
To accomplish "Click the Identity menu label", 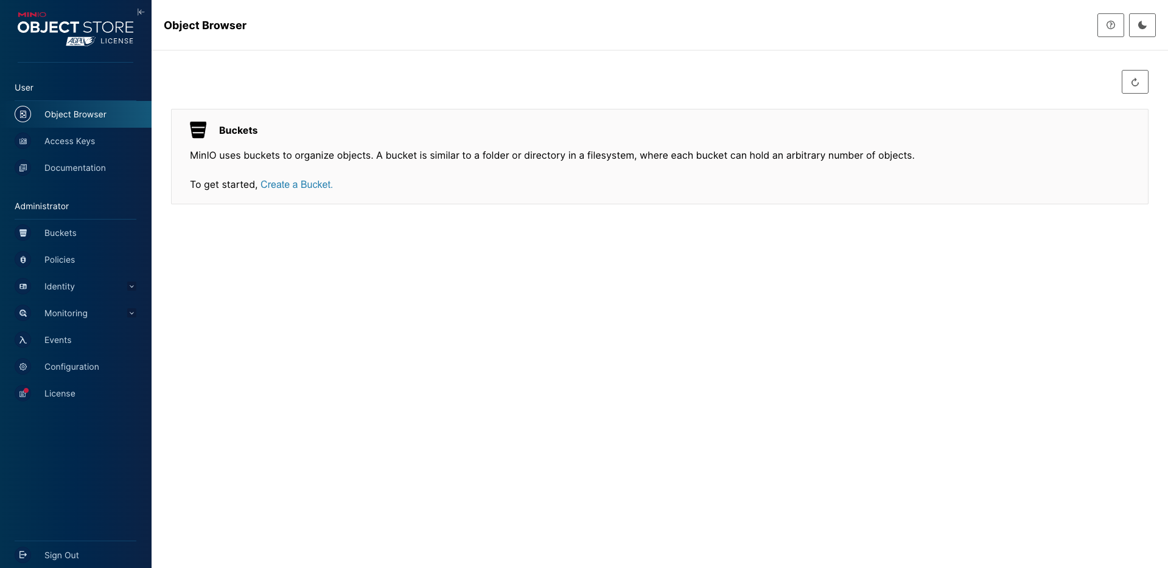I will click(60, 286).
